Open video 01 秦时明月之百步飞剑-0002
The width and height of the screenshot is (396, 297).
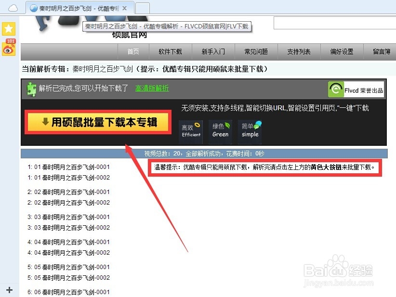[69, 178]
